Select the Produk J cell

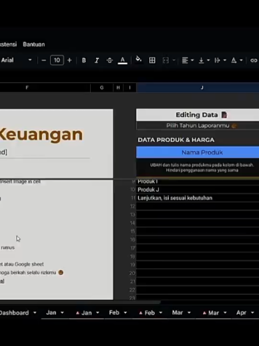[198, 190]
